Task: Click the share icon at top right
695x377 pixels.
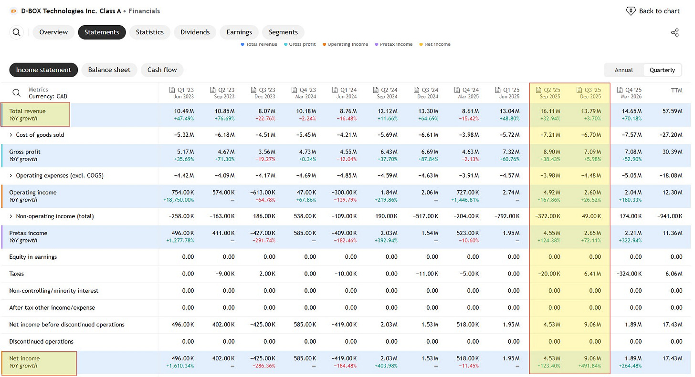Action: click(674, 32)
